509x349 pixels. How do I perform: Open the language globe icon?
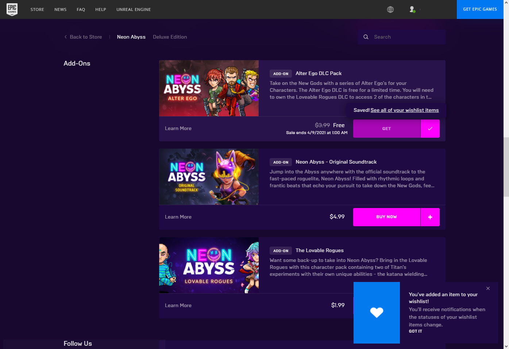tap(390, 9)
